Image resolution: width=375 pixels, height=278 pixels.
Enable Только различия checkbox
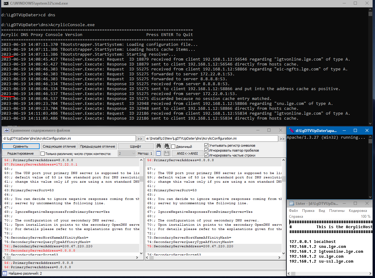(x=43, y=153)
